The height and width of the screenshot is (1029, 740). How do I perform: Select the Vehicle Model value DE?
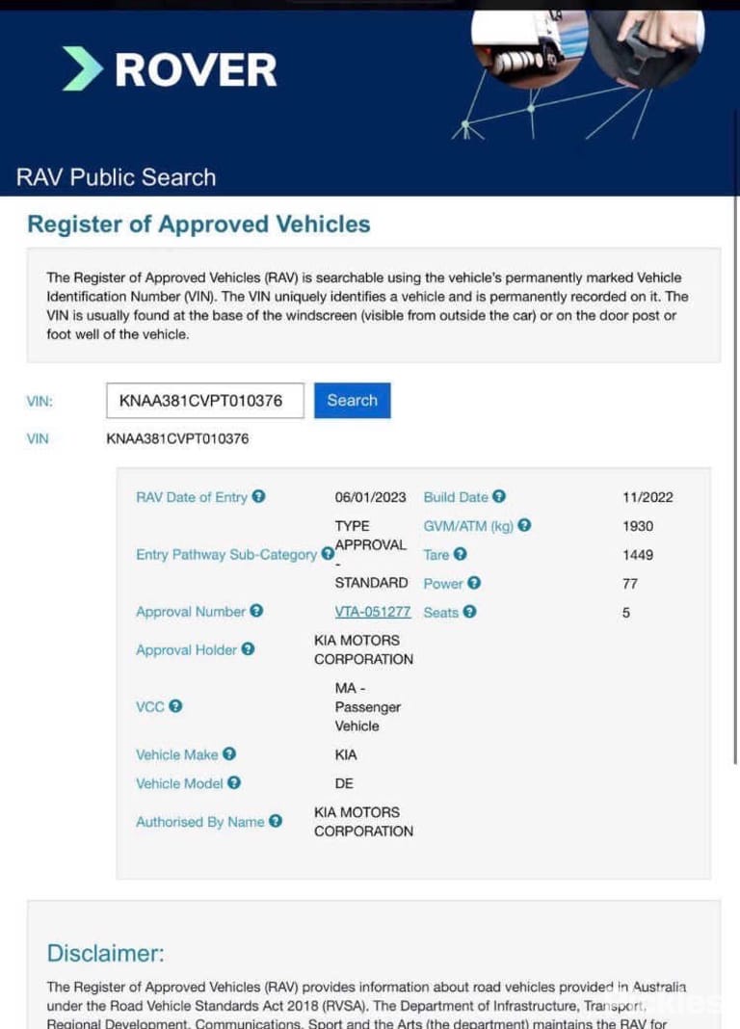344,783
